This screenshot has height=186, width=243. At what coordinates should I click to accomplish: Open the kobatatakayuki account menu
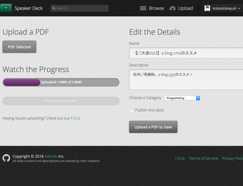pyautogui.click(x=223, y=8)
